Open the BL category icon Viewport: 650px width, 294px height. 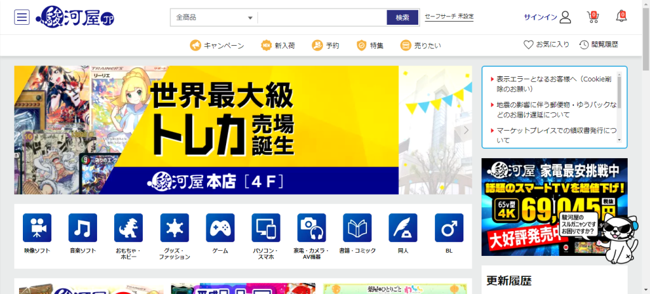449,227
